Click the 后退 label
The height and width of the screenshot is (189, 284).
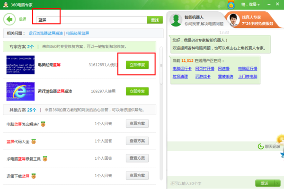pos(23,19)
